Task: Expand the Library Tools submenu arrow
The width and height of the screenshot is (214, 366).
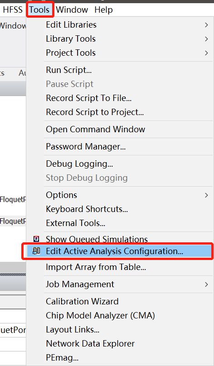Action: click(x=206, y=39)
